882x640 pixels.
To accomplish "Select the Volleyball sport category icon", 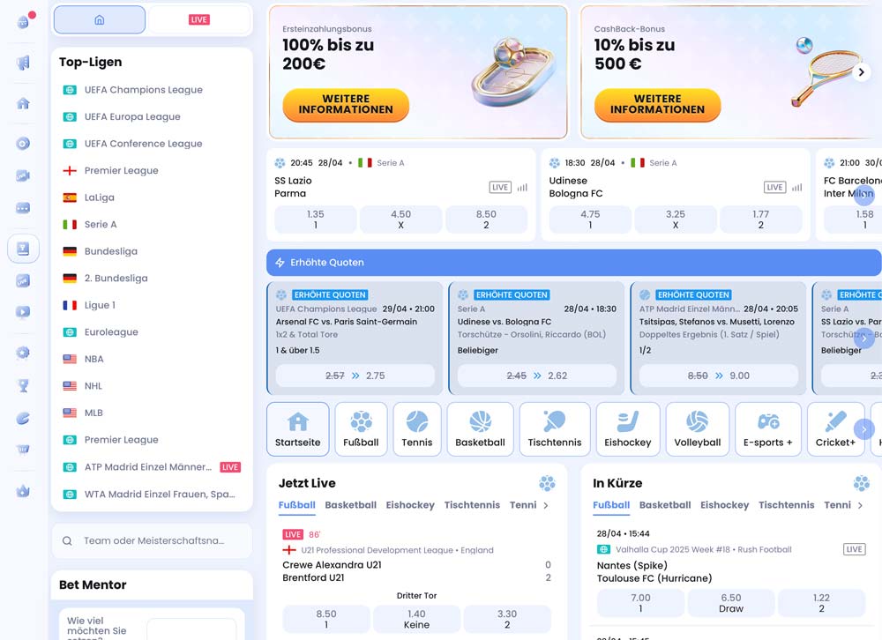I will 698,429.
